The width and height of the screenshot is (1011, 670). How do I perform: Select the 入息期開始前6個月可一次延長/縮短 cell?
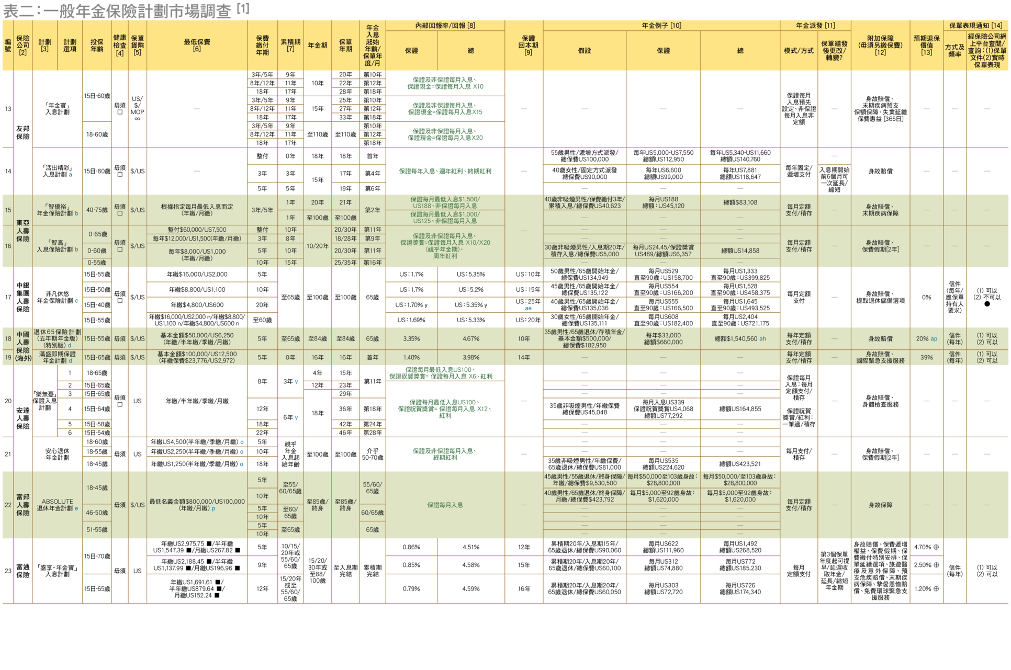click(834, 180)
